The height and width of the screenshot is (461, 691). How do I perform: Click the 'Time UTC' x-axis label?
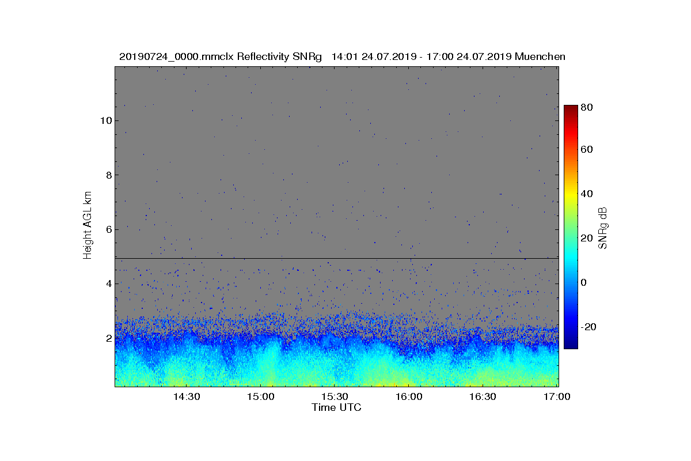tap(337, 407)
